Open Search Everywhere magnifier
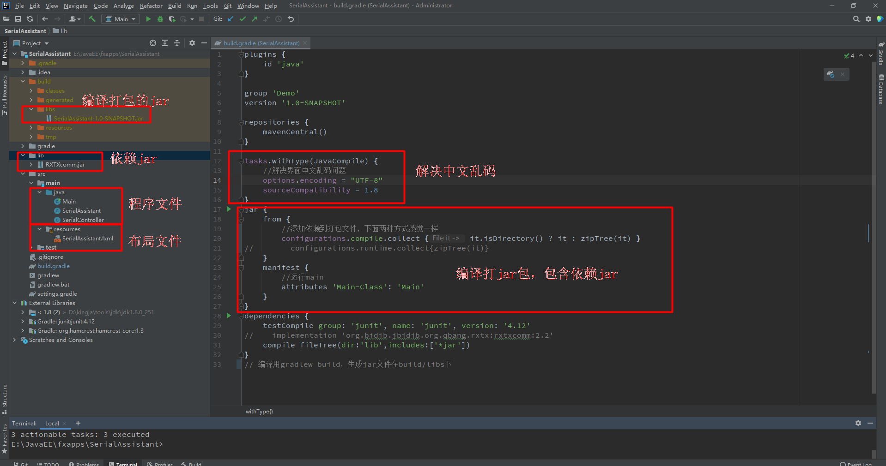 point(856,19)
